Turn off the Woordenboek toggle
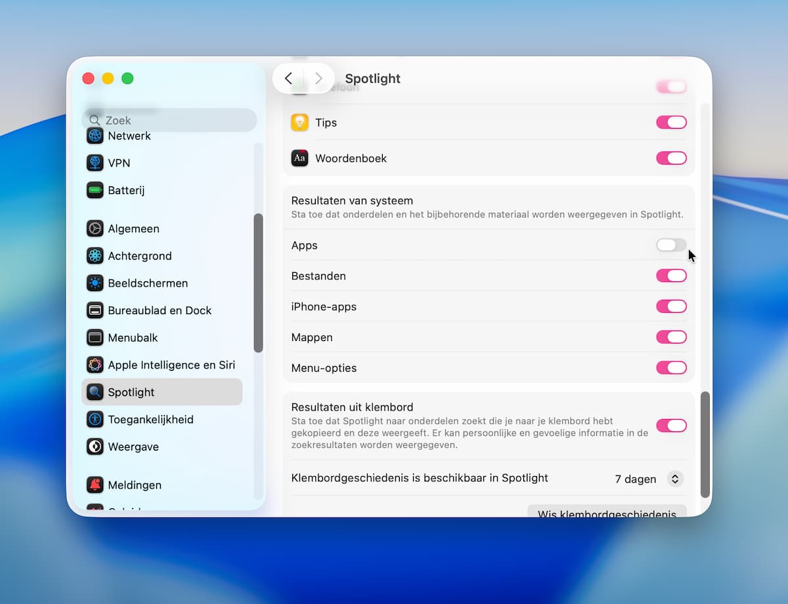This screenshot has height=604, width=788. coord(671,158)
